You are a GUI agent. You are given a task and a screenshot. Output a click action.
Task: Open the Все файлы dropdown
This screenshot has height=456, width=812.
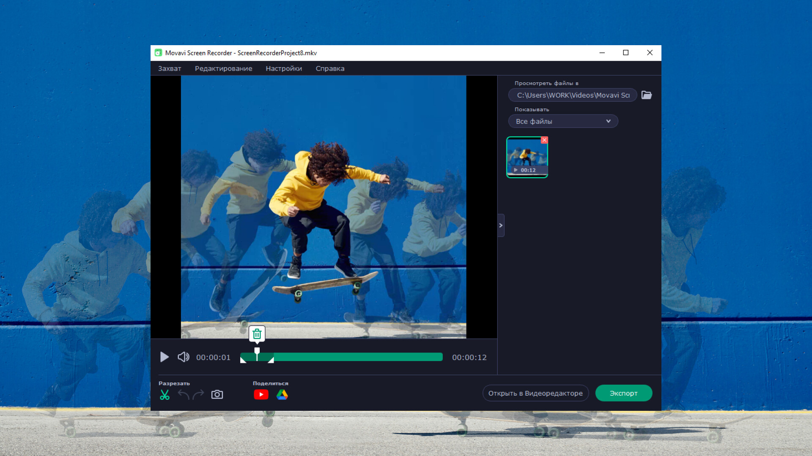coord(563,121)
